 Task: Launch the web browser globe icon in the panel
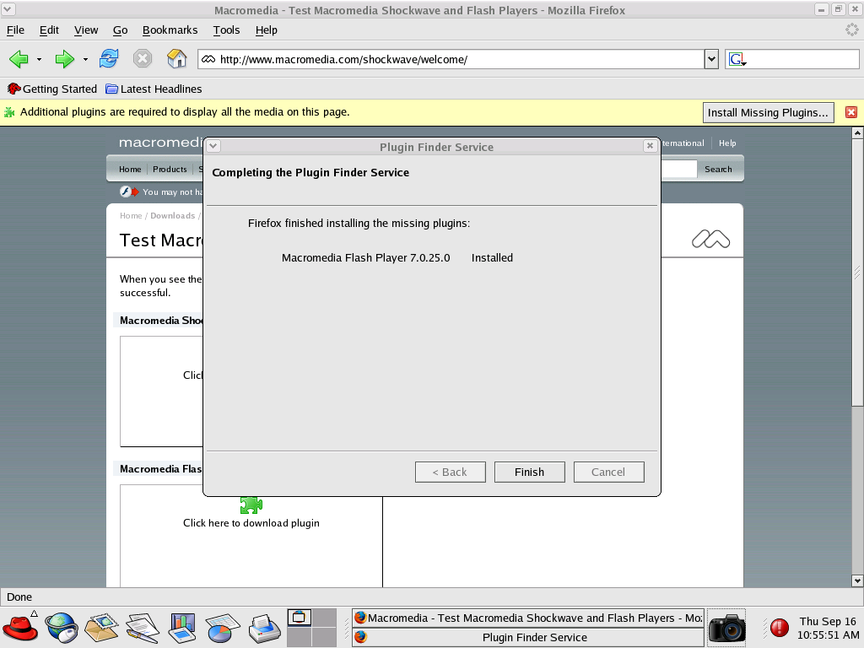coord(61,628)
